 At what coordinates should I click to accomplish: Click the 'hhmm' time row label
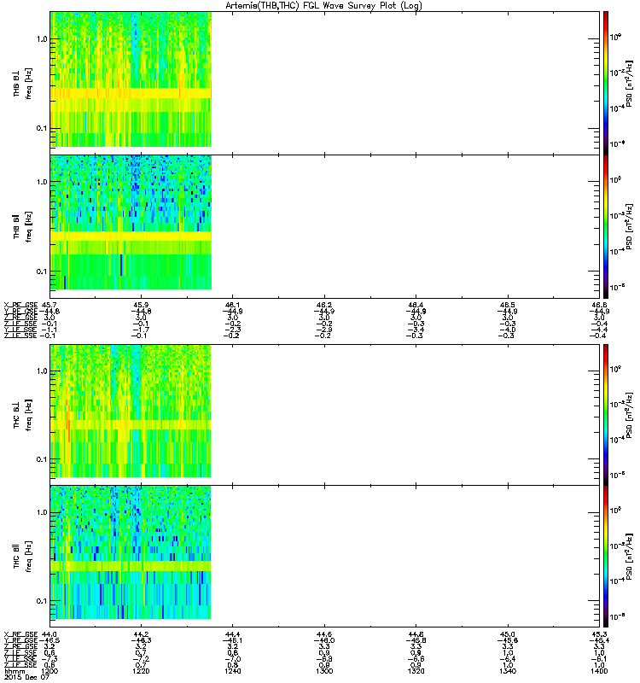pyautogui.click(x=15, y=671)
